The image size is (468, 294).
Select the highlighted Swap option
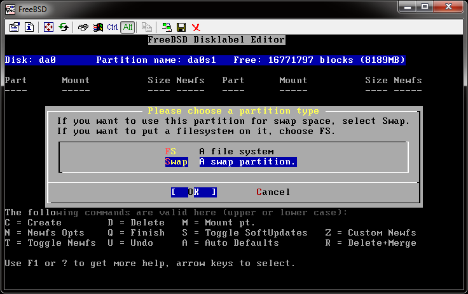coord(176,162)
